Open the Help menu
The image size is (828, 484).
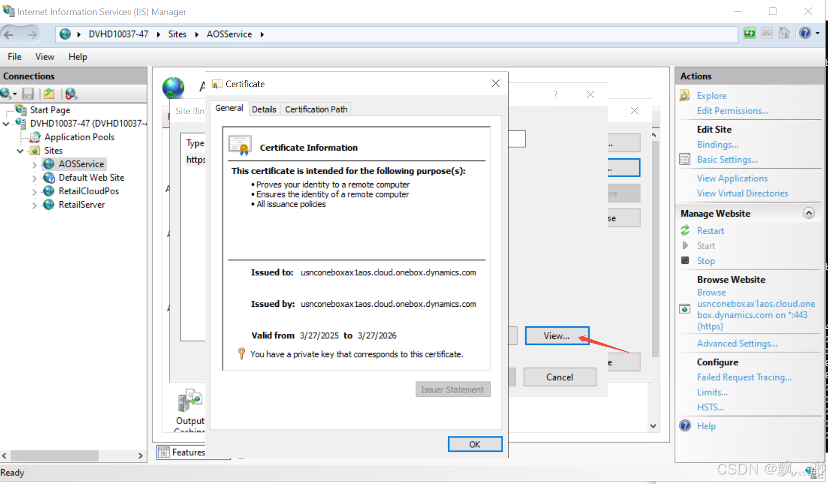pyautogui.click(x=78, y=57)
